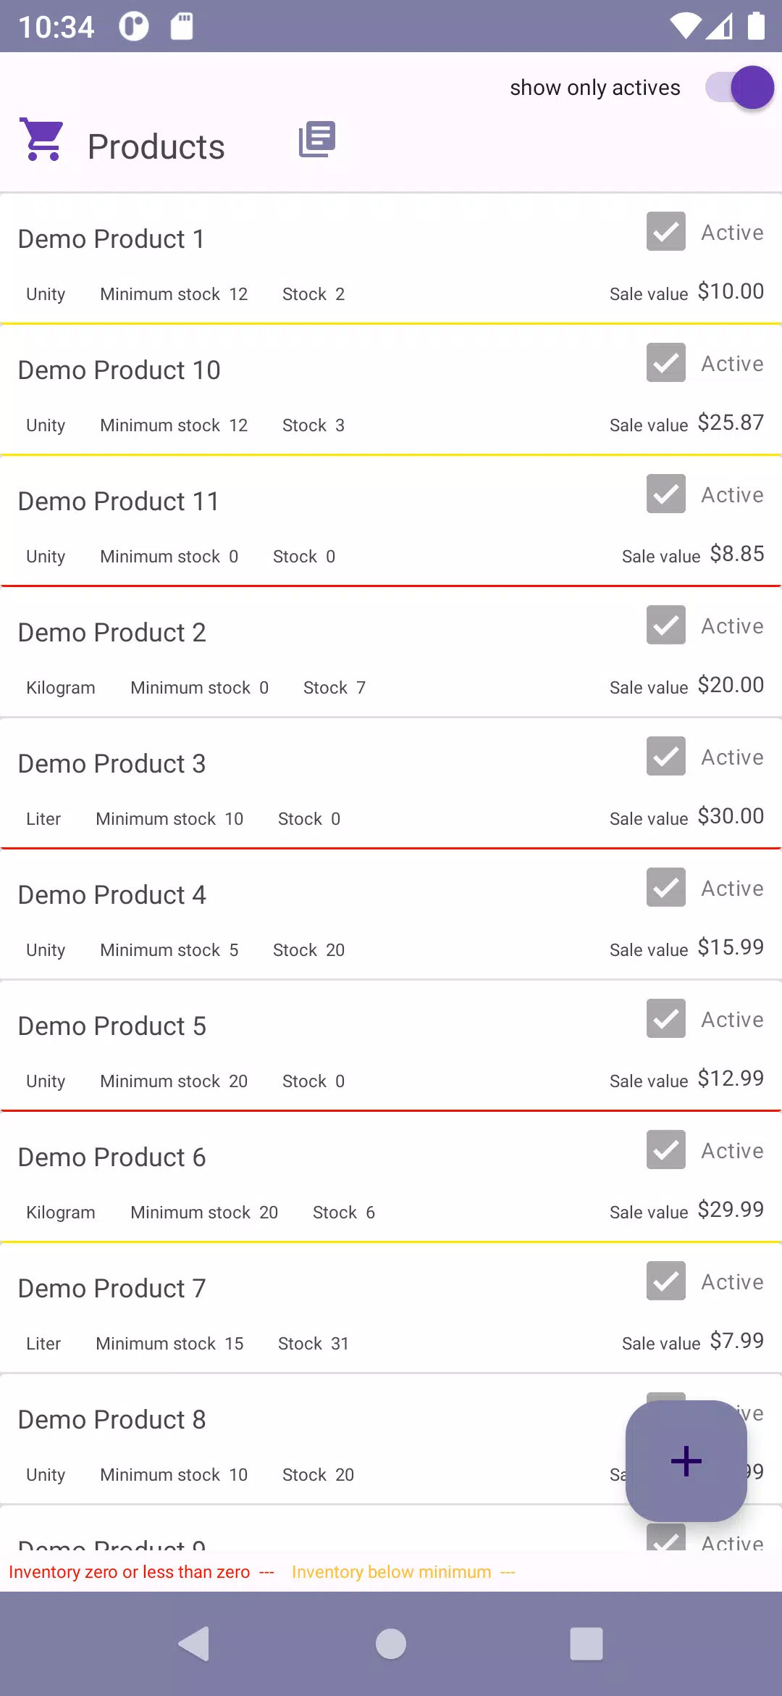782x1696 pixels.
Task: Tap Inventory below minimum legend label
Action: click(x=391, y=1572)
